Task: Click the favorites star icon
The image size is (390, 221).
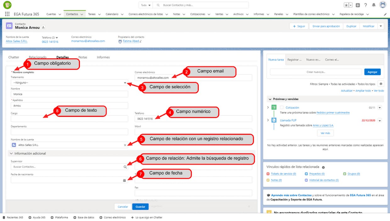Action: [346, 5]
